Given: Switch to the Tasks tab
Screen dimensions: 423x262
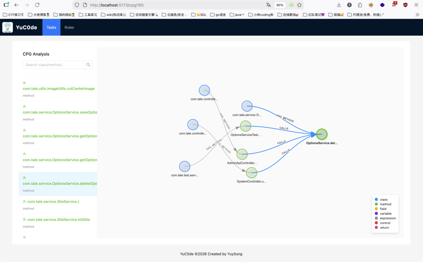Looking at the screenshot, I should click(x=51, y=27).
